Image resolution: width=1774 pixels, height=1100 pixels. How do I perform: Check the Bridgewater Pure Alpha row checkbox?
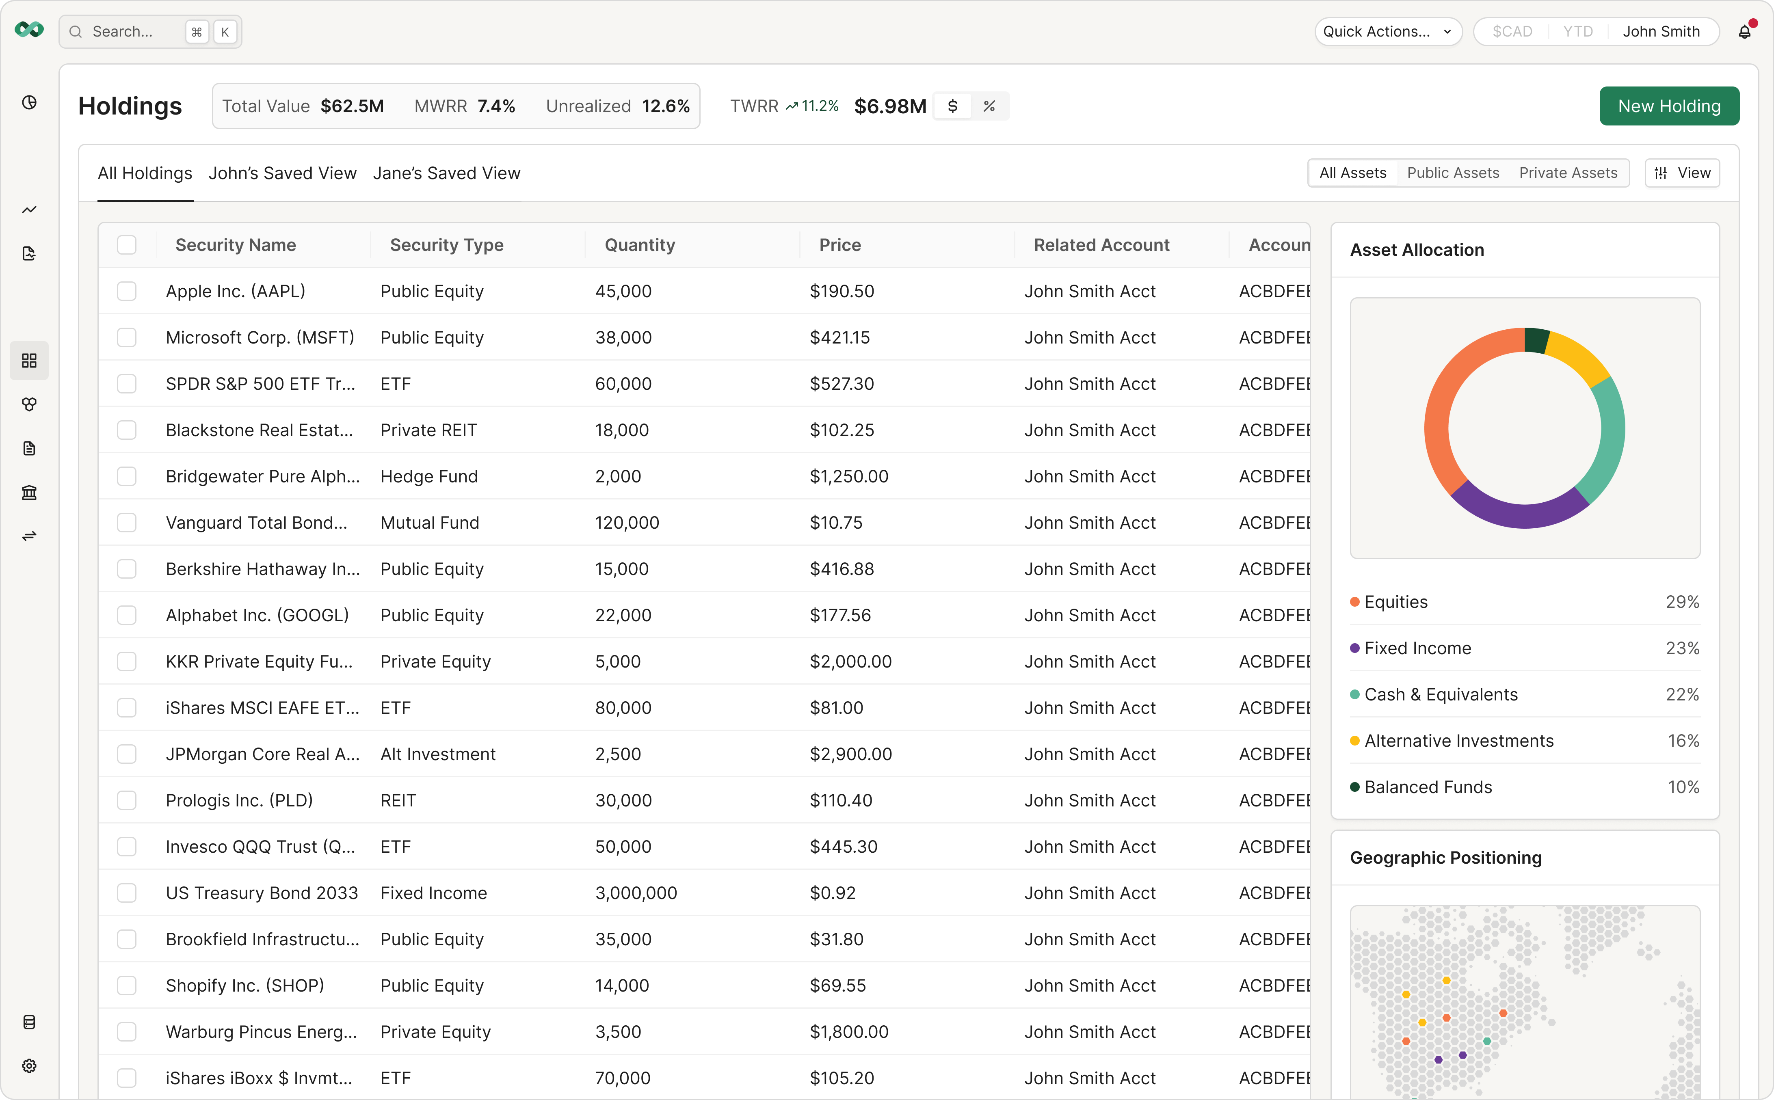(x=127, y=477)
